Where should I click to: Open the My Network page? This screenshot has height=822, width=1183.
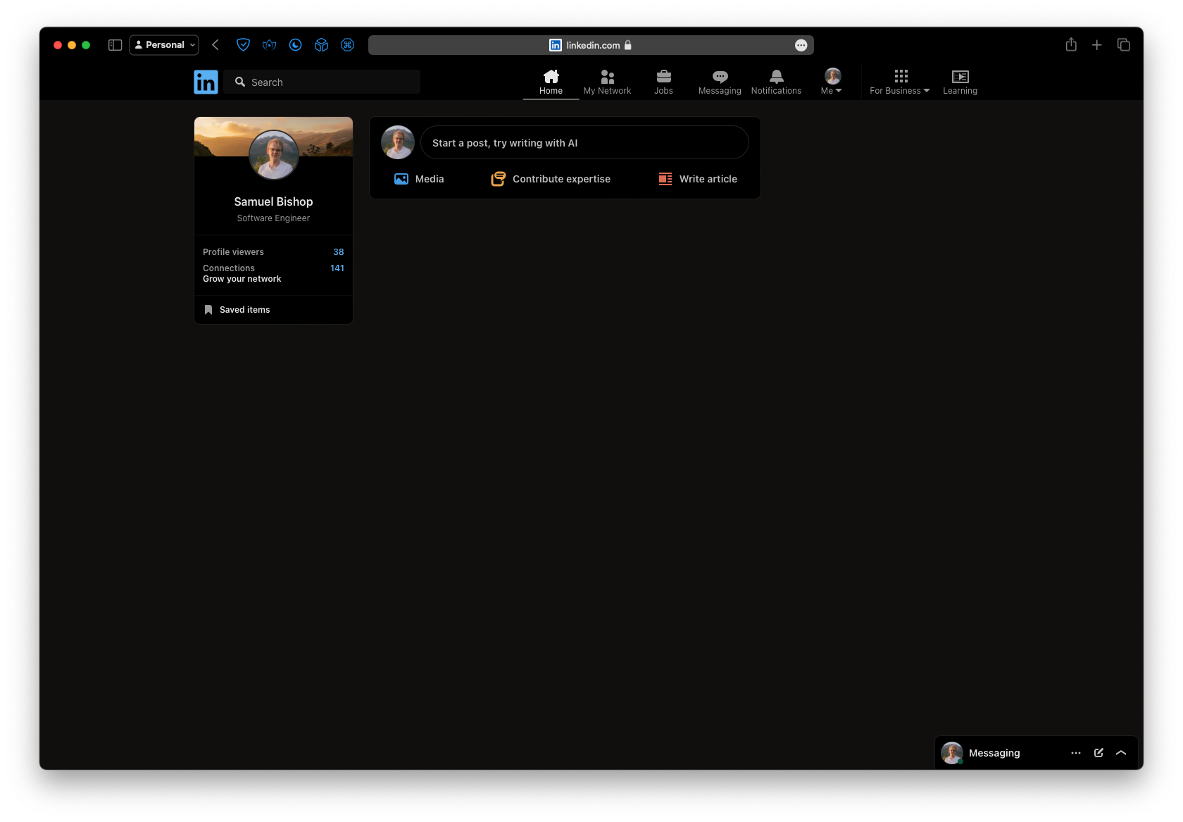(607, 82)
